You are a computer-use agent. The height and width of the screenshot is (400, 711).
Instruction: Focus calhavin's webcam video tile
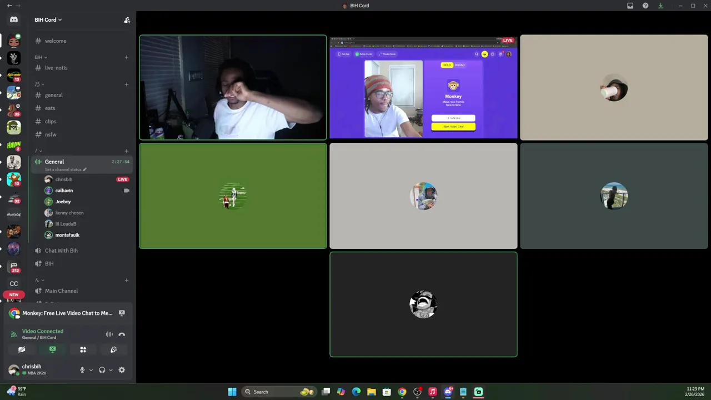233,87
